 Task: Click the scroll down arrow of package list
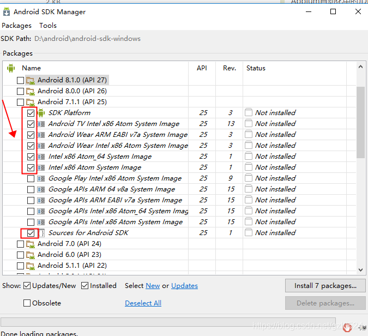(361, 270)
